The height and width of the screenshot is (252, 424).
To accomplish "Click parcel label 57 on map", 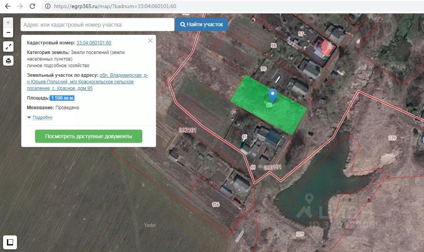I will [x=301, y=34].
